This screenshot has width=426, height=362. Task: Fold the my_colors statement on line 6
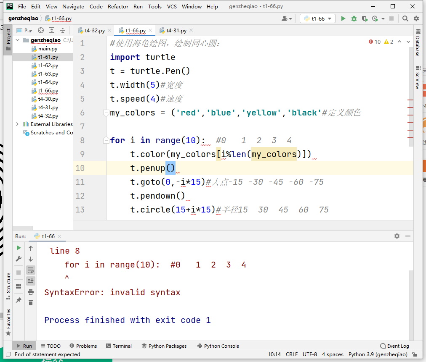click(106, 113)
